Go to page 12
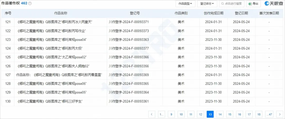Image resolution: width=285 pixels, height=119 pixels. [201, 115]
